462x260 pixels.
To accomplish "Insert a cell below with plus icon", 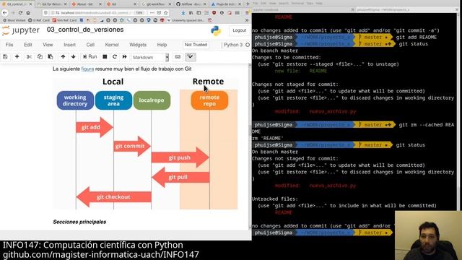I will (x=17, y=57).
